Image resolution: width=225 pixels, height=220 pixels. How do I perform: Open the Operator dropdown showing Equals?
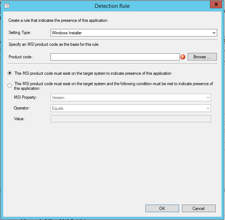pyautogui.click(x=131, y=108)
